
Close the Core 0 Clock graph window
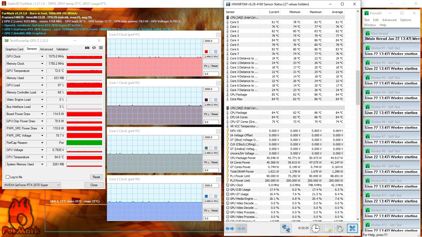[x=218, y=35]
